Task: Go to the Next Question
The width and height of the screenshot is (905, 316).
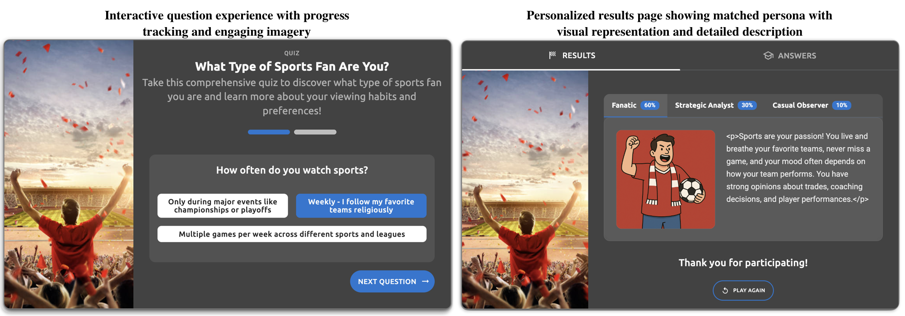Action: coord(392,281)
